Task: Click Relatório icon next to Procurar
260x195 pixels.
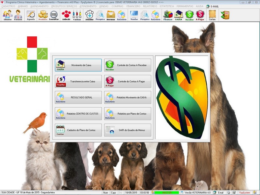Action: coord(122,15)
